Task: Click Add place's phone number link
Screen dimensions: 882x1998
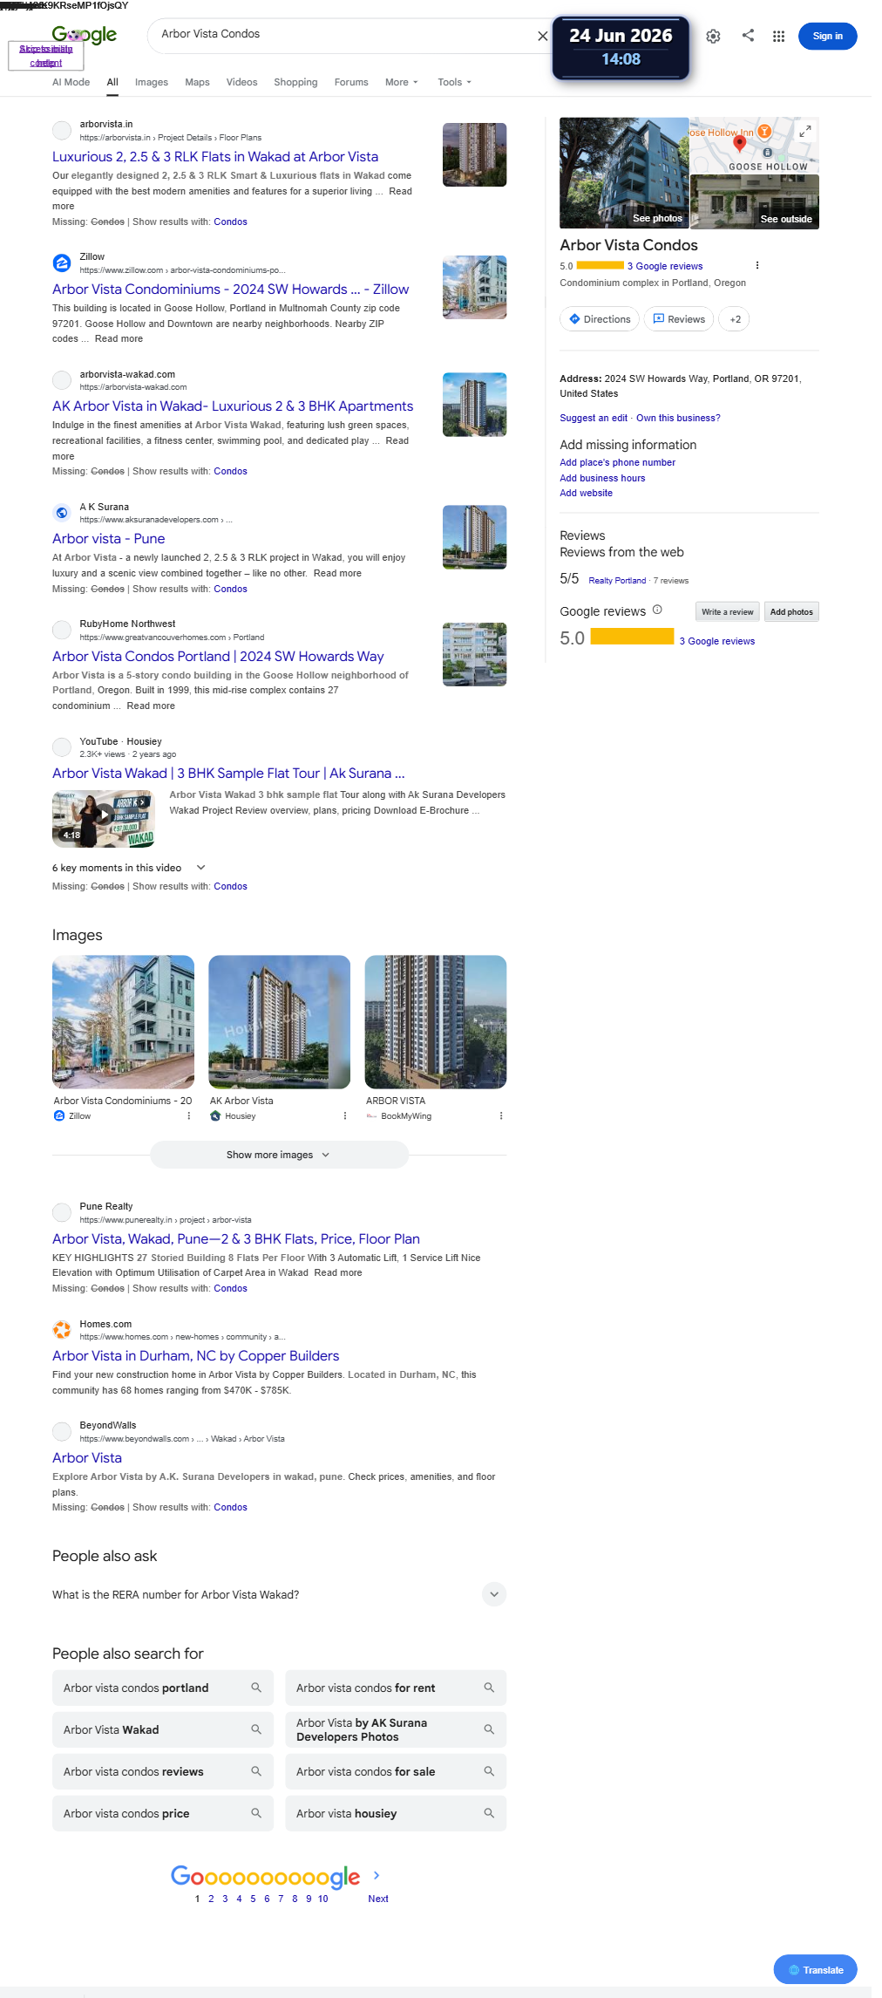Action: [x=617, y=462]
